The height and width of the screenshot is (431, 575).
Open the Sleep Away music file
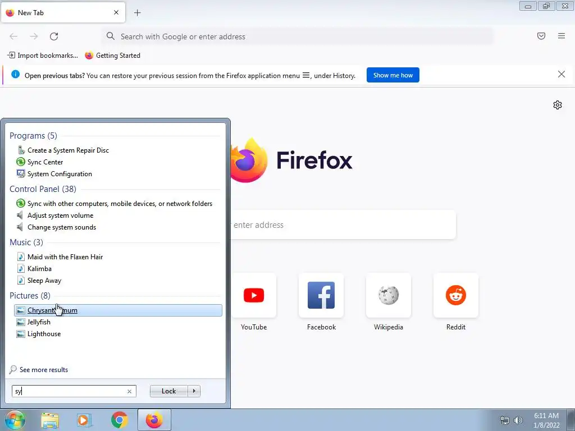pyautogui.click(x=118, y=281)
